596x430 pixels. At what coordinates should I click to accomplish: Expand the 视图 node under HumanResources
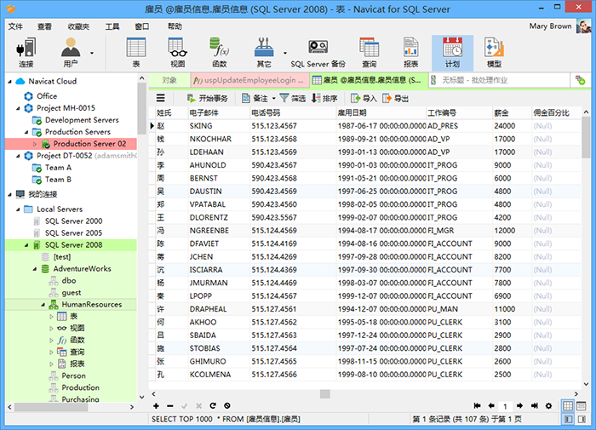click(51, 329)
